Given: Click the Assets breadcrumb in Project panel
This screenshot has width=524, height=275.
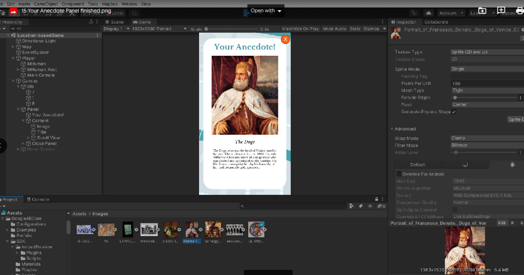Looking at the screenshot, I should pos(79,214).
